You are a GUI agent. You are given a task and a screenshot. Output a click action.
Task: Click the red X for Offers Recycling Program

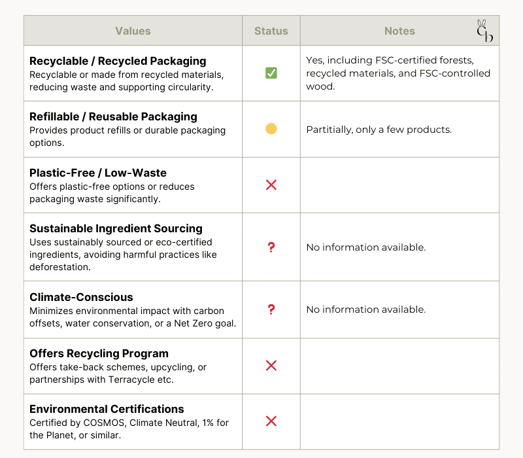(271, 366)
